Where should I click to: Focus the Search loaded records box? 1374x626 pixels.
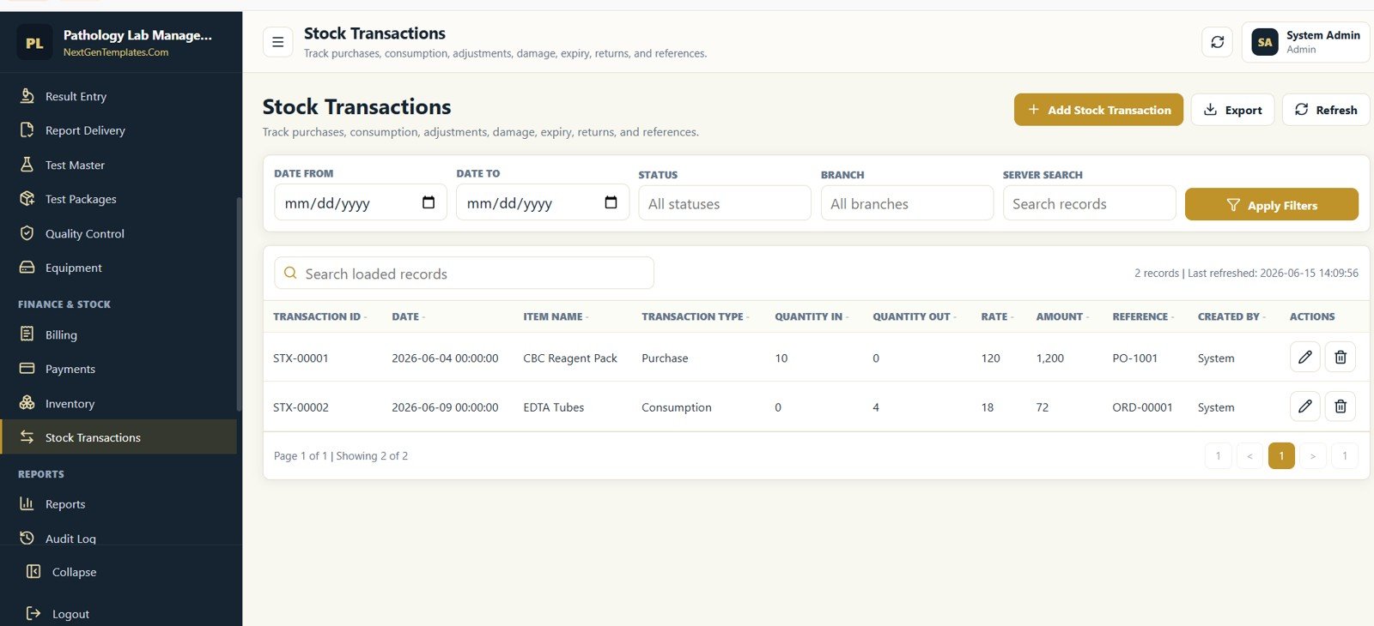pyautogui.click(x=464, y=273)
